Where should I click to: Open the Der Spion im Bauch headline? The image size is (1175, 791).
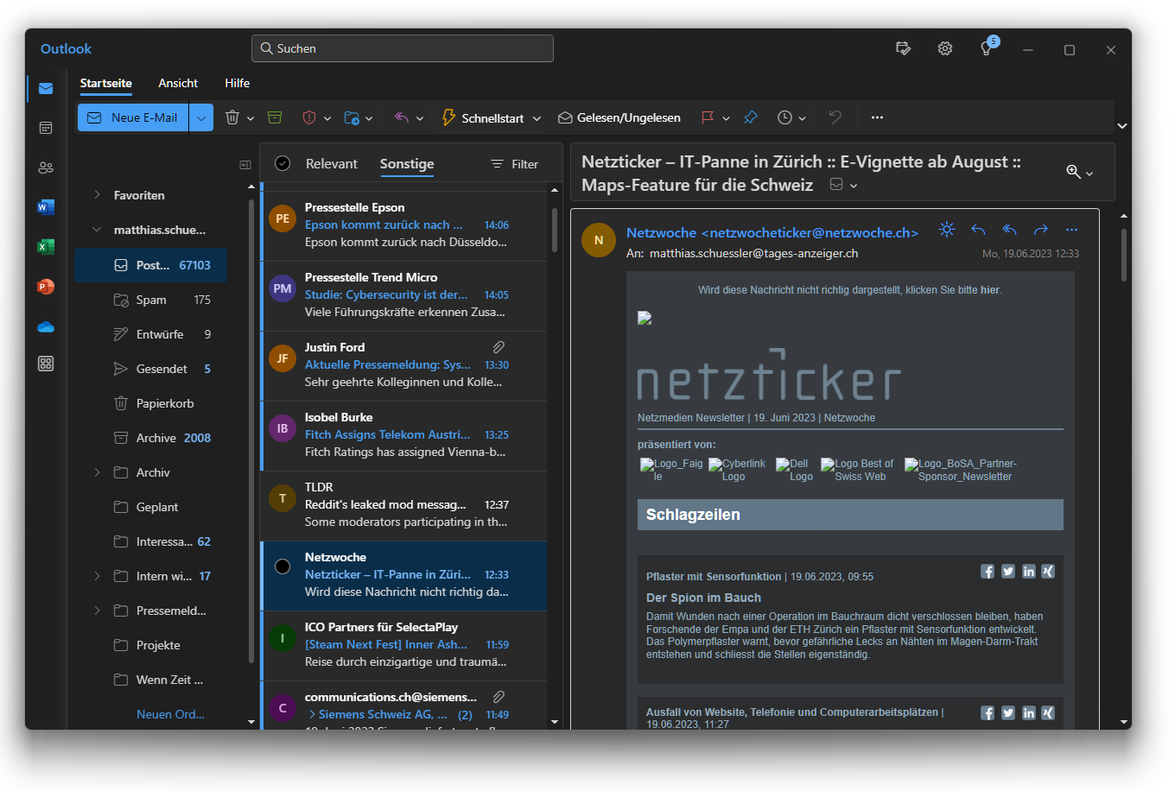point(703,598)
